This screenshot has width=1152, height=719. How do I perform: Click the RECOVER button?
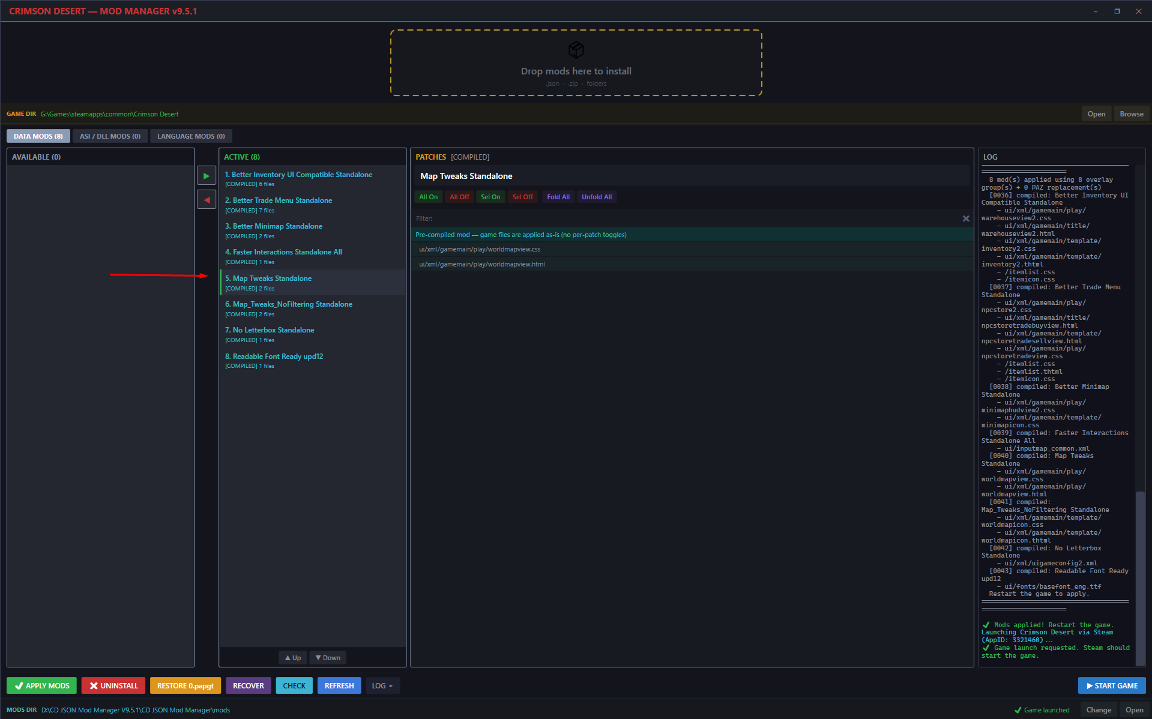[x=249, y=685]
